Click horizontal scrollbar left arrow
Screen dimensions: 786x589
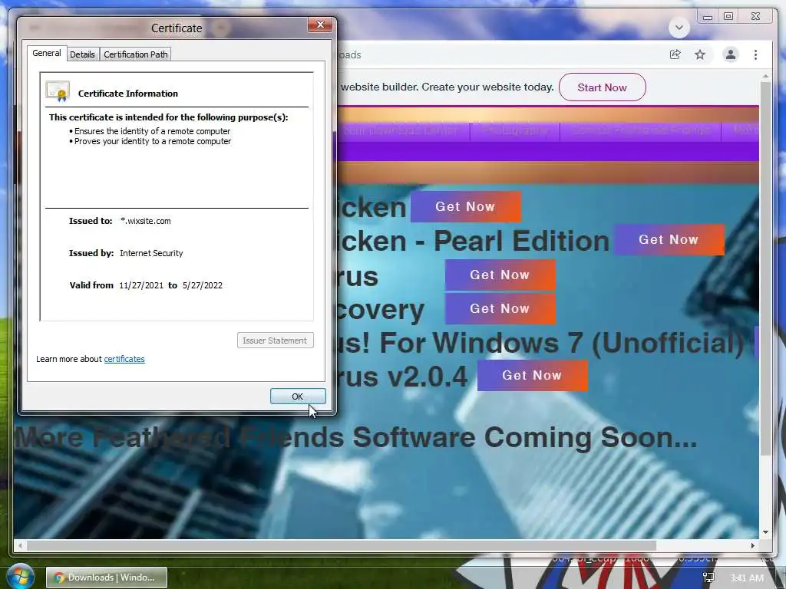[x=20, y=545]
